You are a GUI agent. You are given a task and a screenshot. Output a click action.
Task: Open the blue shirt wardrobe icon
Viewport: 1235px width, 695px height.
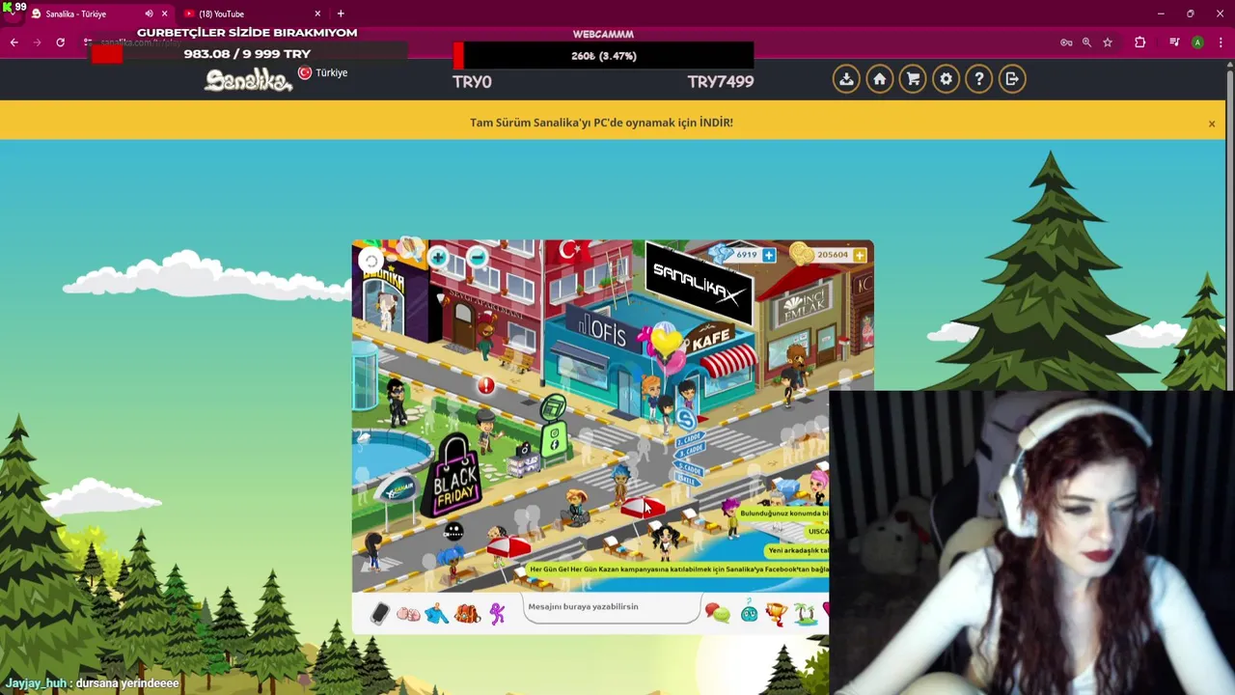click(437, 614)
